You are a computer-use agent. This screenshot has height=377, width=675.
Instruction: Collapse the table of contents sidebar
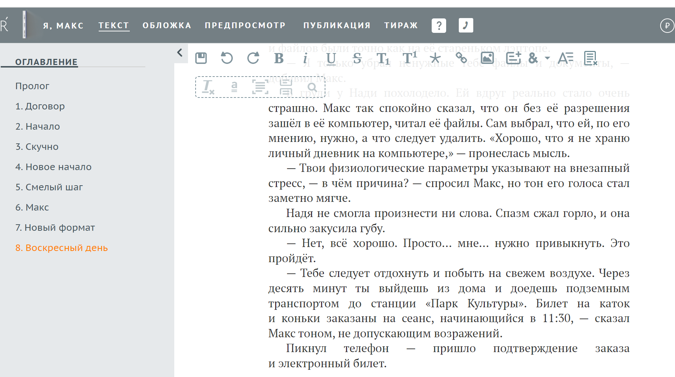pos(180,52)
